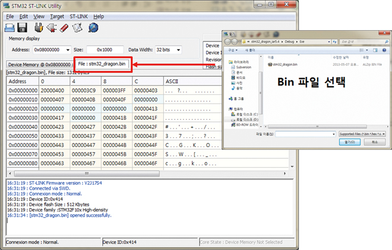Screen dimensions: 392x250
Task: Click magnifier icon in dialog search box
Action: click(386, 41)
